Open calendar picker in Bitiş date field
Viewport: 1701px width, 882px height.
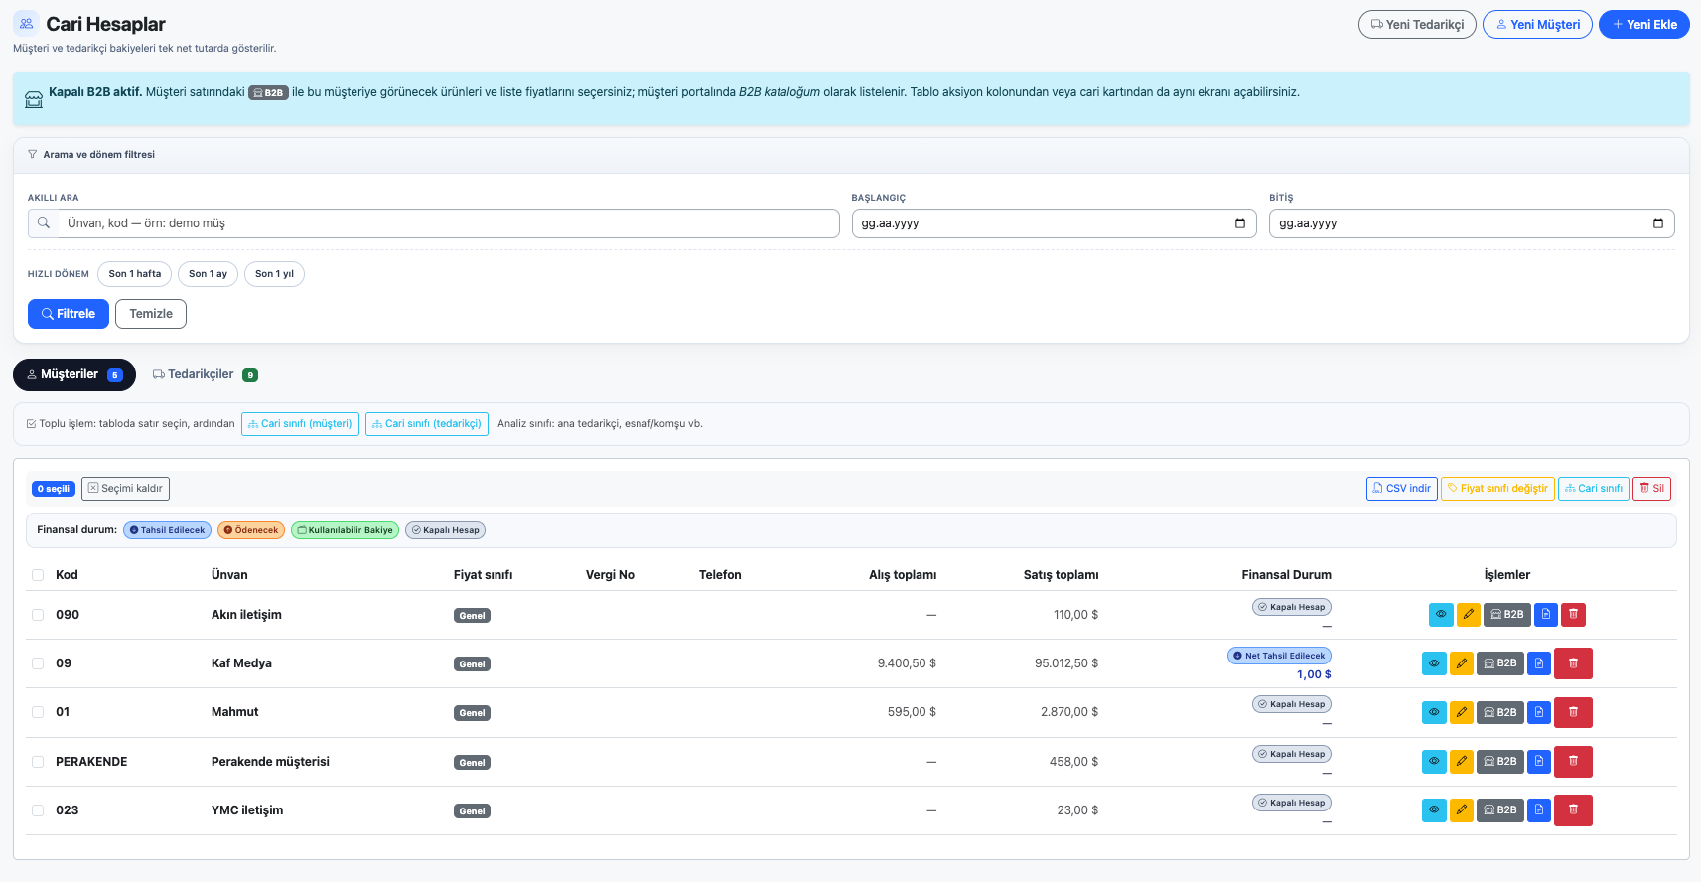[x=1657, y=223]
